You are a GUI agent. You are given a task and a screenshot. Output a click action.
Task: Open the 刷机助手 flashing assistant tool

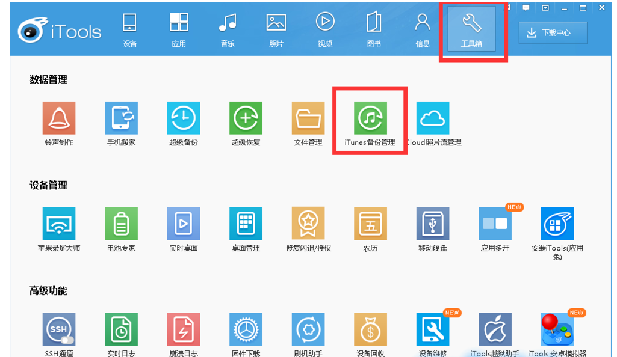point(308,329)
